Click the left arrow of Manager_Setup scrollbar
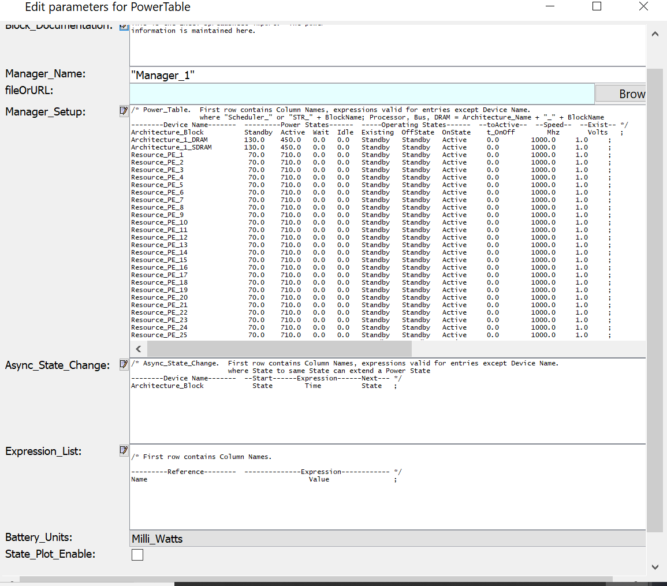 coord(139,349)
